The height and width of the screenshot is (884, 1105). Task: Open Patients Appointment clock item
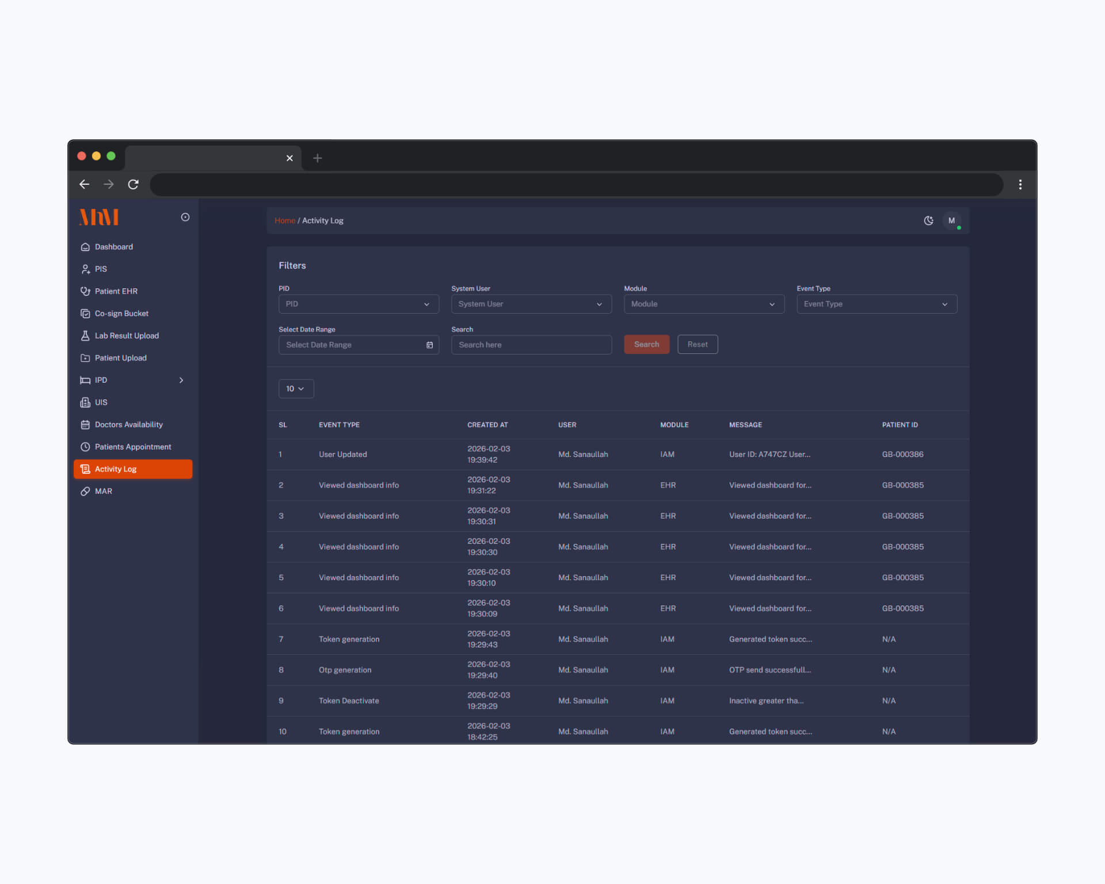tap(132, 447)
